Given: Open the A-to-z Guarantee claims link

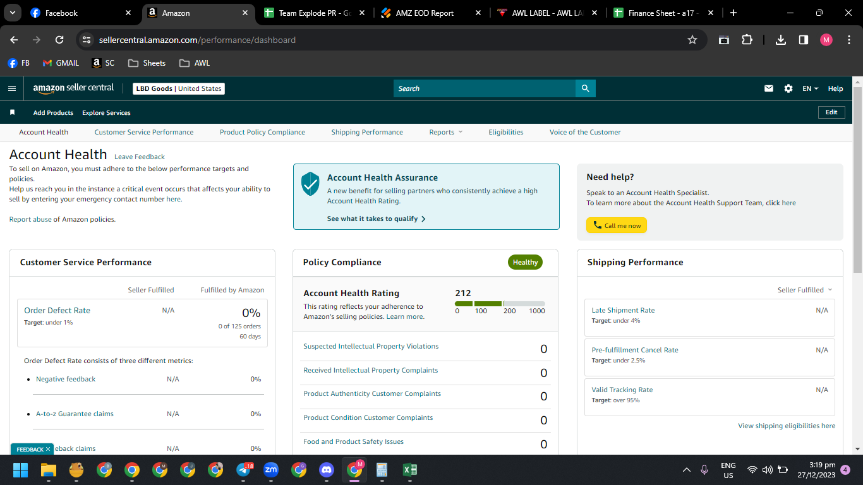Looking at the screenshot, I should [x=75, y=414].
